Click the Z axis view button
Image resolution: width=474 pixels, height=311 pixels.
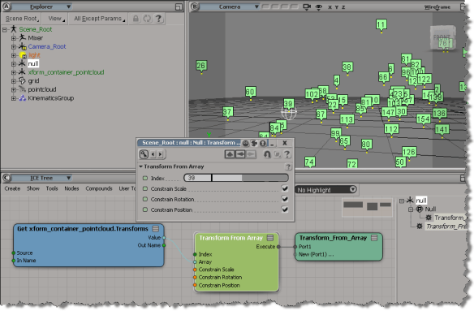pos(343,7)
